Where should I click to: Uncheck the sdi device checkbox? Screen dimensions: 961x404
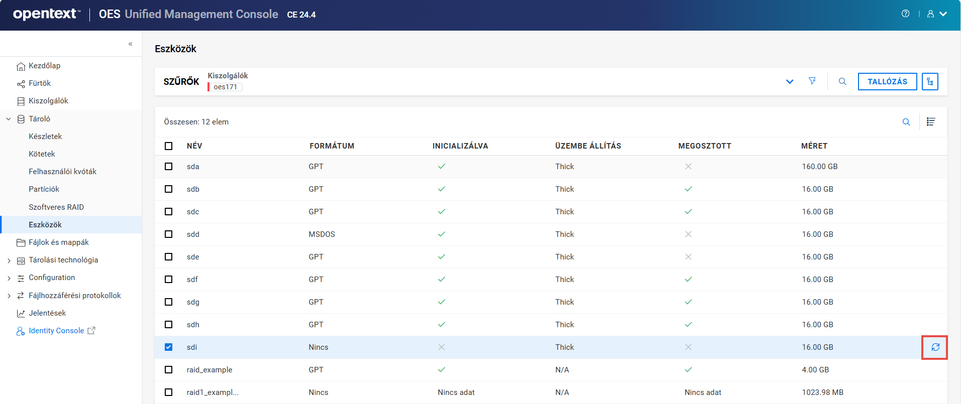169,347
